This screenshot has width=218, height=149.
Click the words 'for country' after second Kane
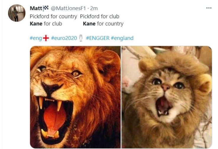tap(110, 24)
